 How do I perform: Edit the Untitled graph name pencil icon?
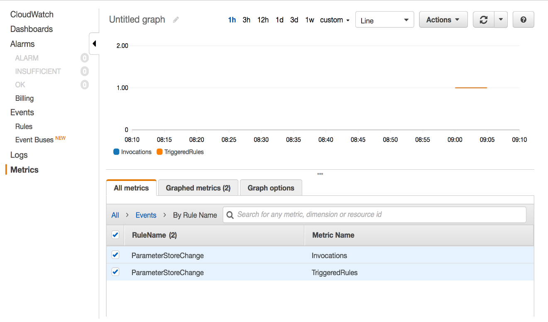click(x=176, y=20)
